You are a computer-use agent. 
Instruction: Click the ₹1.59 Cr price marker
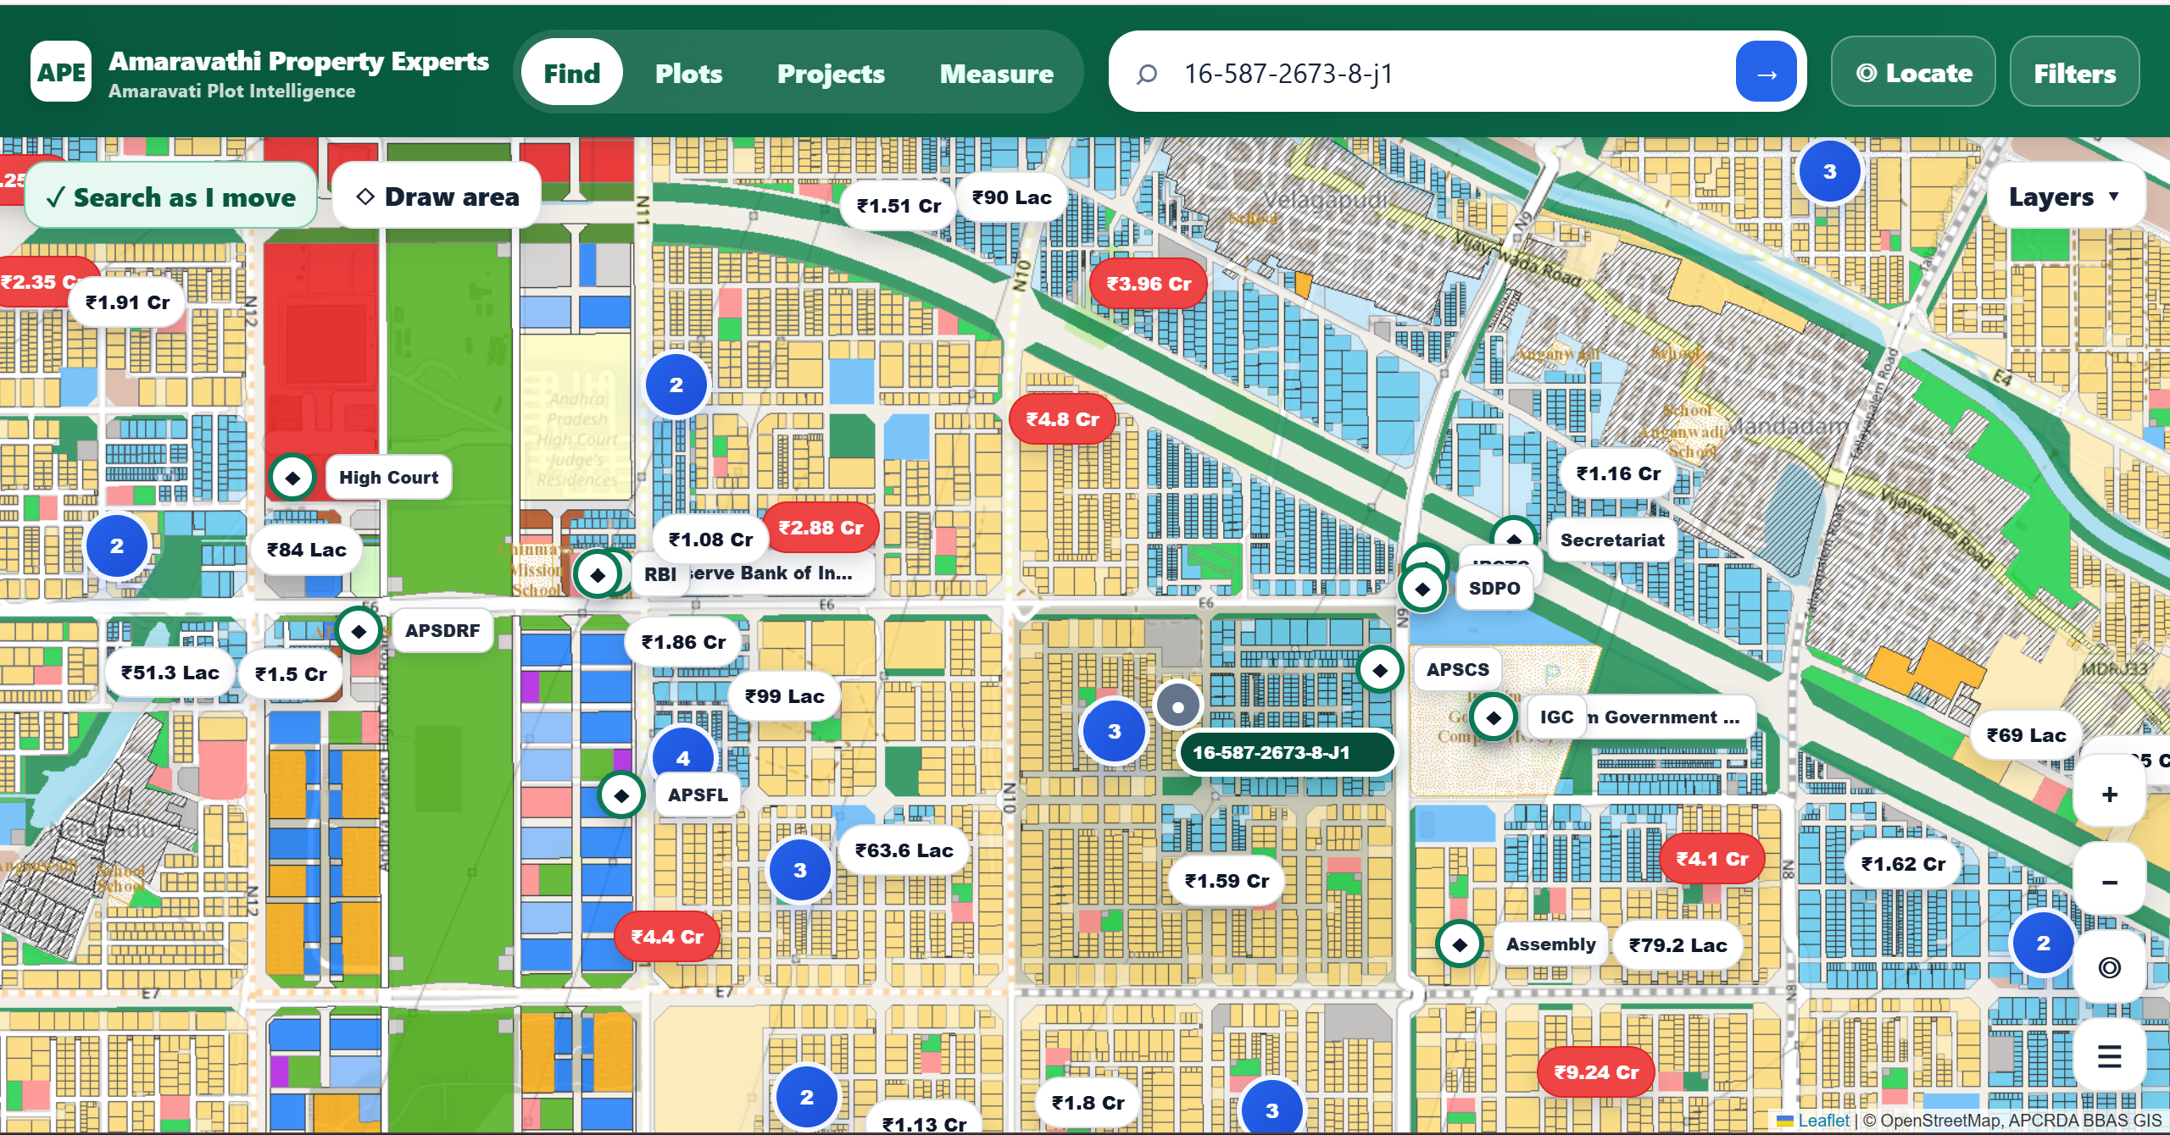click(x=1227, y=881)
